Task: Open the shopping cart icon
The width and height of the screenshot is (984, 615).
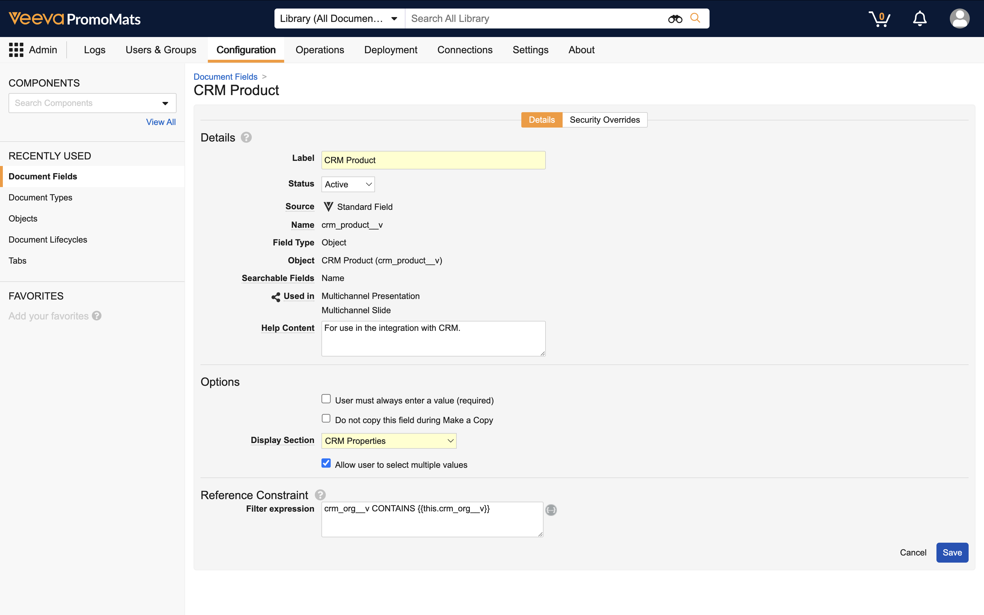Action: point(879,19)
